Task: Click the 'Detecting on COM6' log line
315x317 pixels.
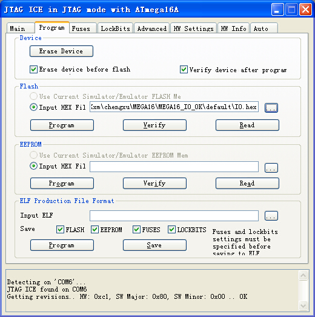Action: tap(46, 282)
